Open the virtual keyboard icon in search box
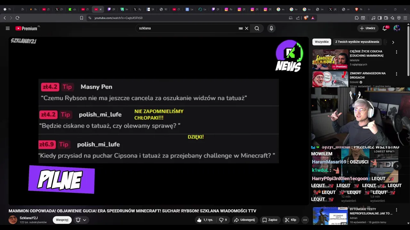410x230 pixels. tap(241, 28)
